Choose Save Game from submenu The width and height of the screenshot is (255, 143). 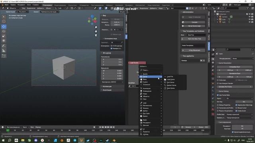pyautogui.click(x=171, y=88)
